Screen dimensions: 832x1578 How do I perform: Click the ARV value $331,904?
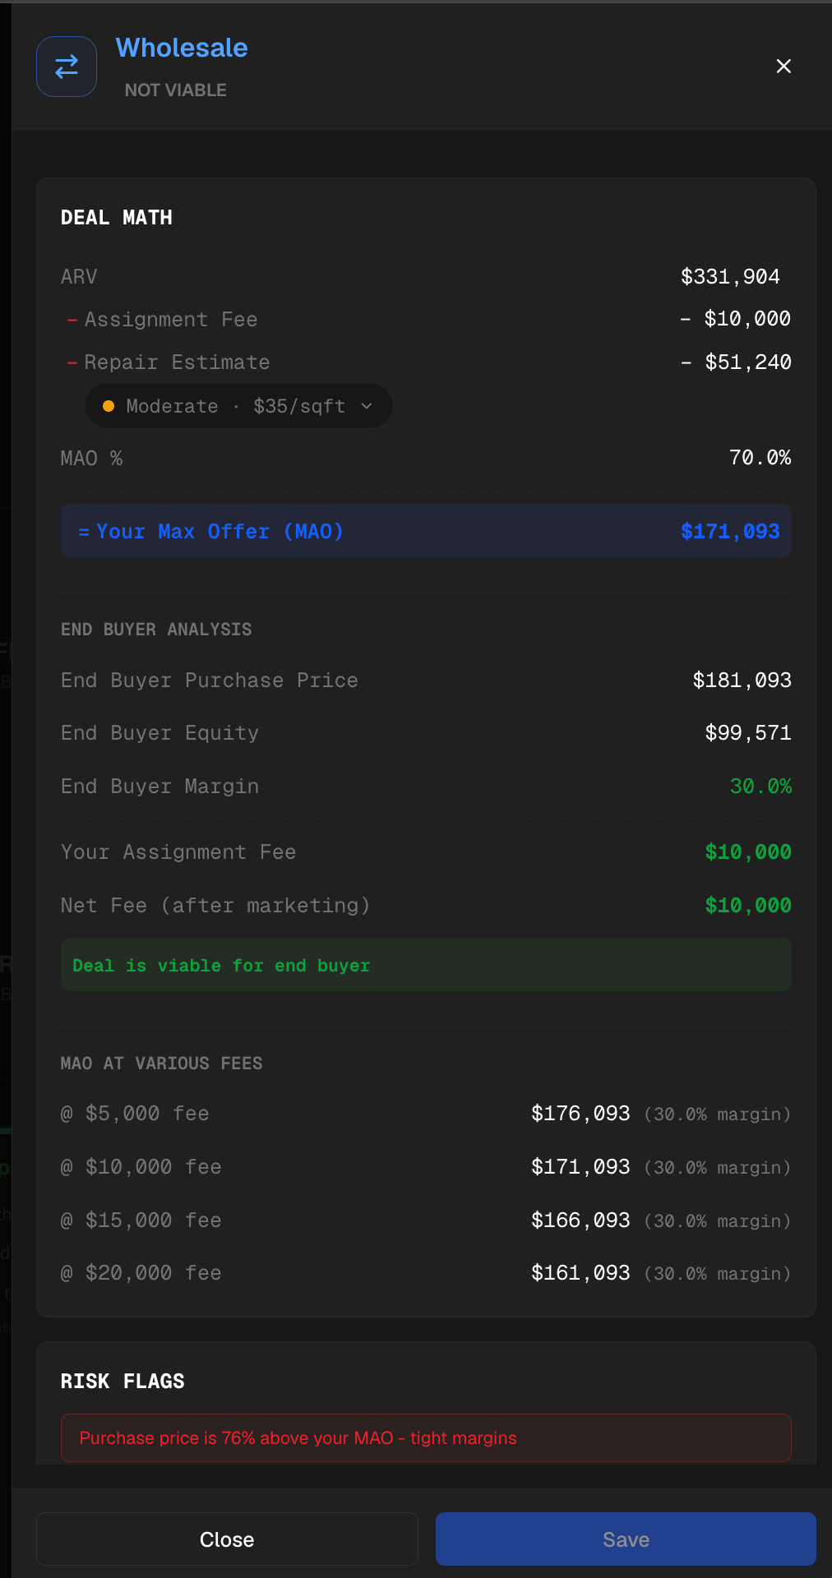(729, 276)
